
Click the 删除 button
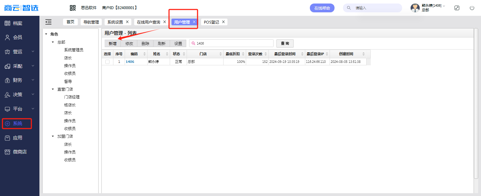(145, 44)
